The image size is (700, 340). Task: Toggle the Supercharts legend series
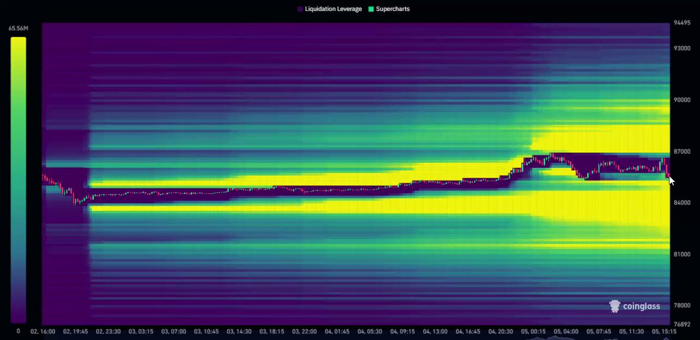(390, 9)
